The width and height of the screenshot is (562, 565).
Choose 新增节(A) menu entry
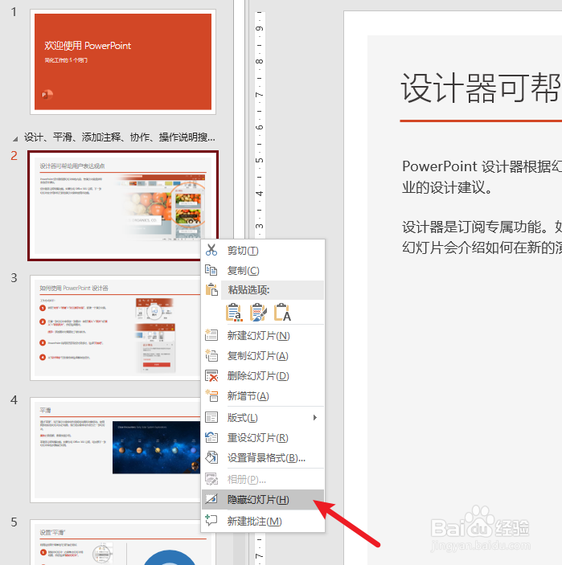pyautogui.click(x=263, y=396)
